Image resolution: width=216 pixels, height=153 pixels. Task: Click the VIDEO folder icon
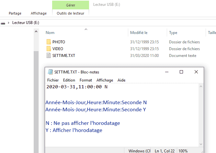click(49, 49)
